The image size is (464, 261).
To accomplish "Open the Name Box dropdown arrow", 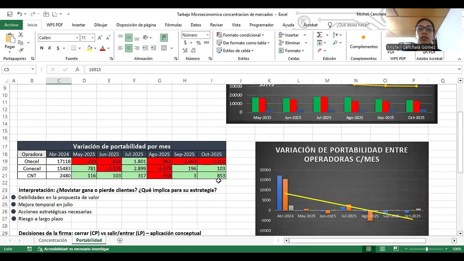I will click(33, 69).
